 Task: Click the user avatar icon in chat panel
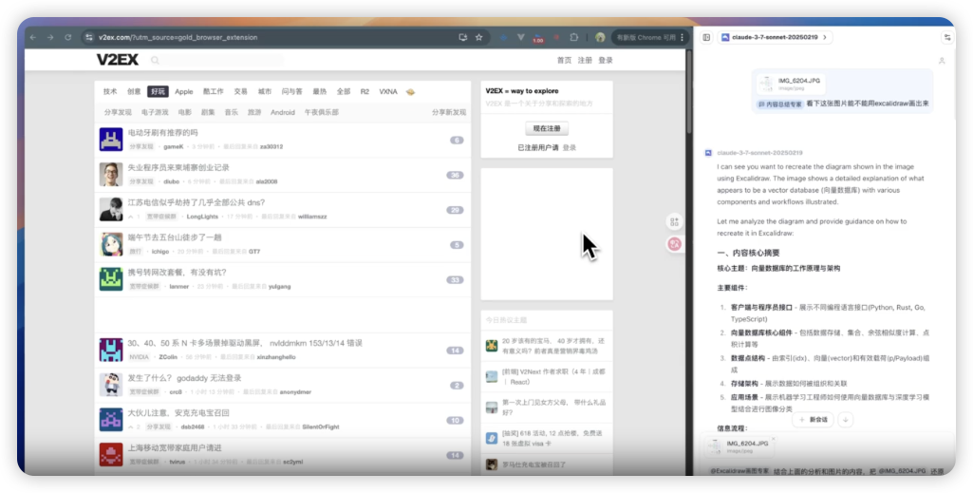coord(942,61)
